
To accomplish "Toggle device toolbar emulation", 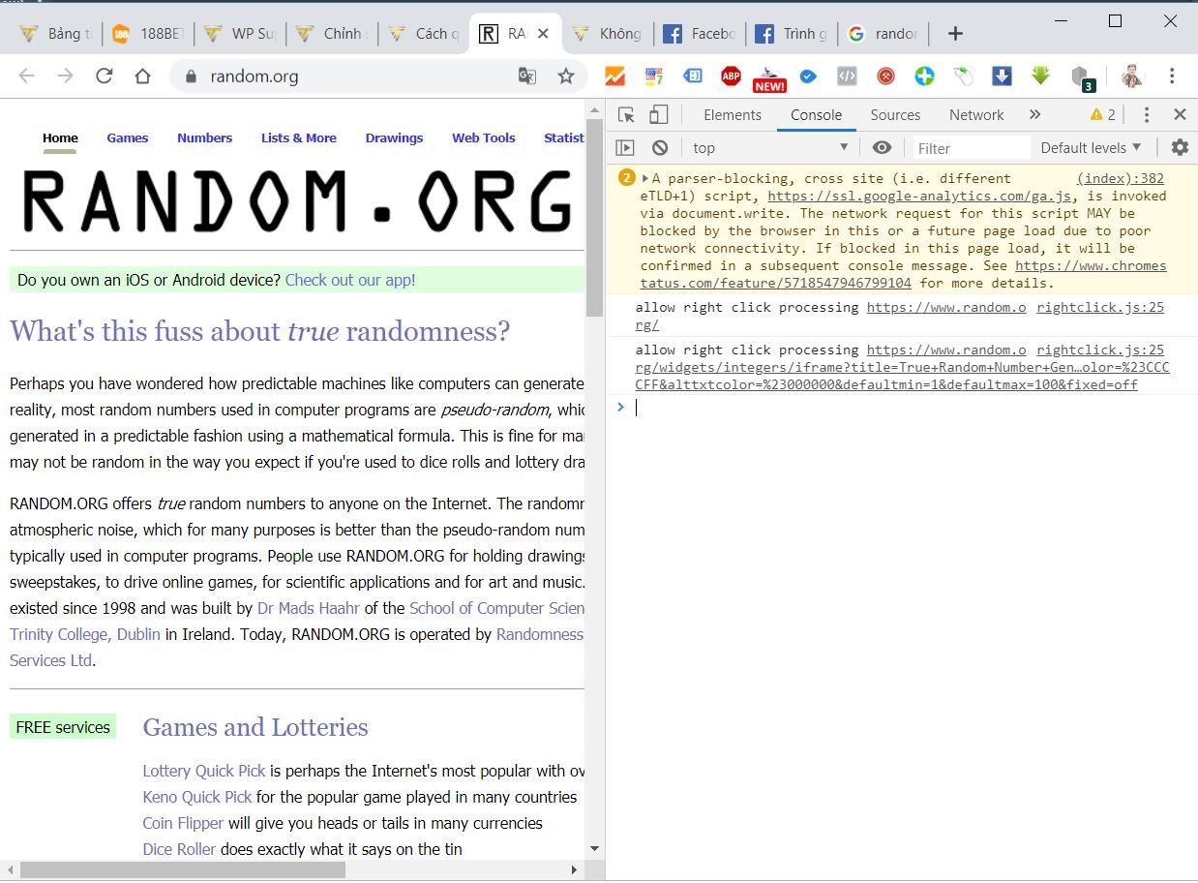I will click(658, 115).
